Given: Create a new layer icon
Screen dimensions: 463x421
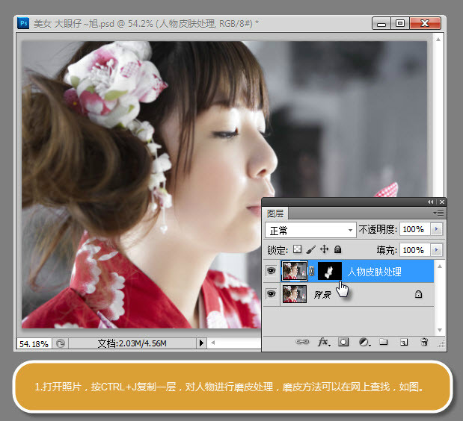Looking at the screenshot, I should 404,342.
